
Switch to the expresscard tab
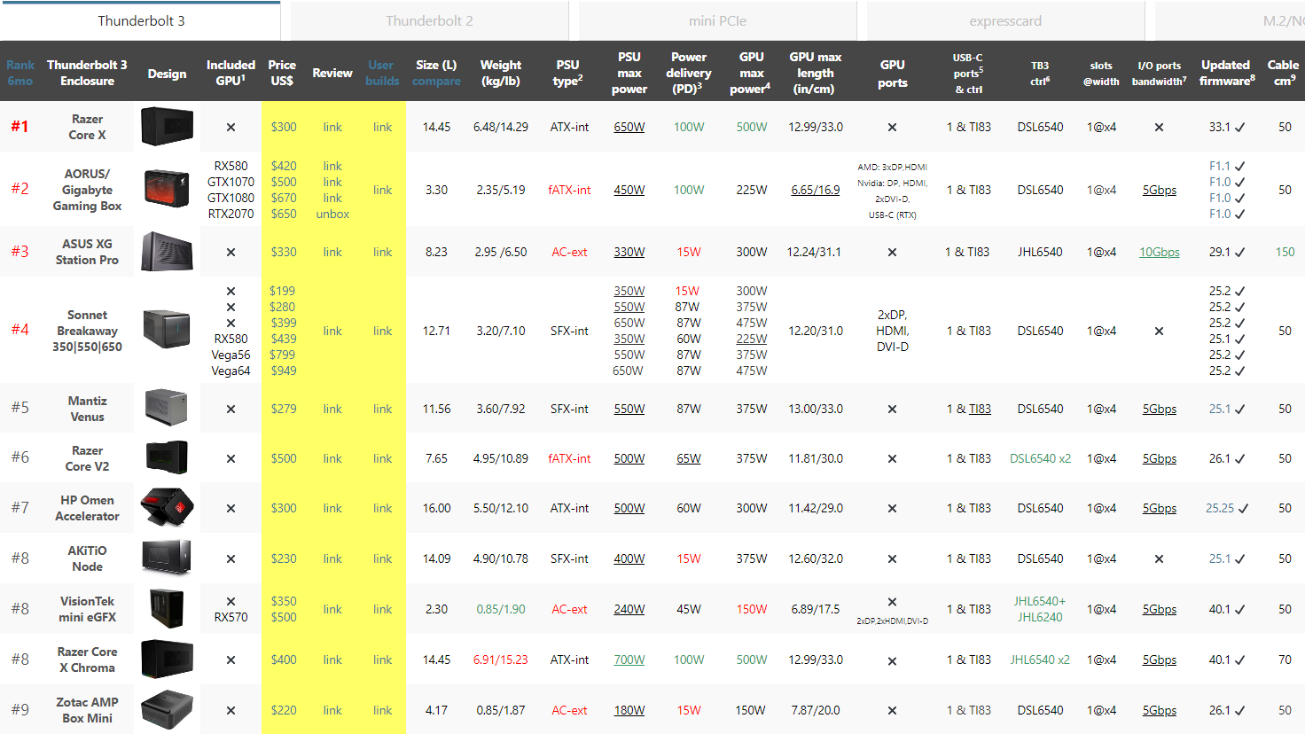(x=1005, y=20)
